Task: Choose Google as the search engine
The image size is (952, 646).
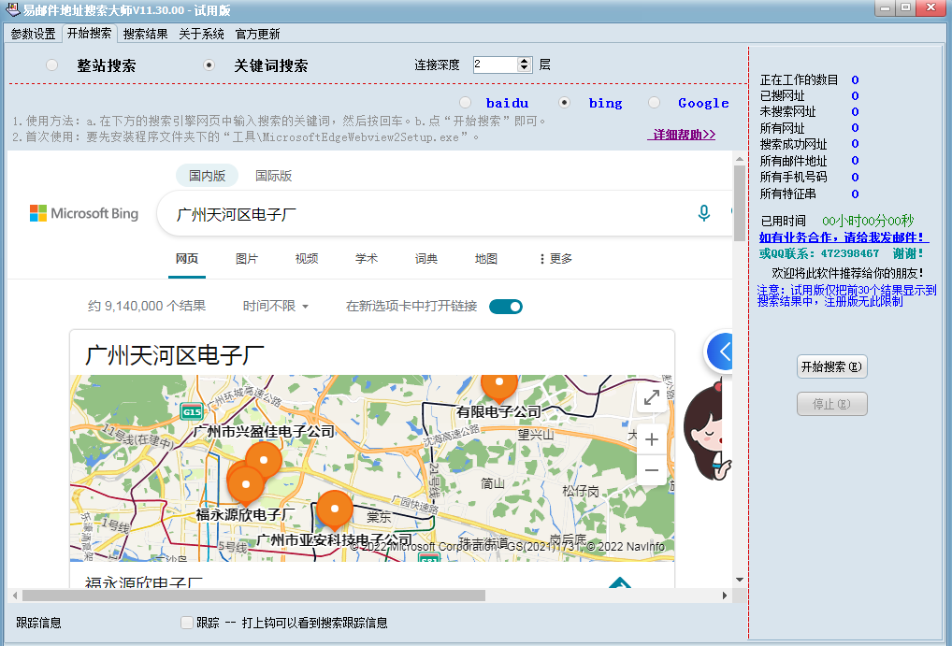Action: coord(654,103)
